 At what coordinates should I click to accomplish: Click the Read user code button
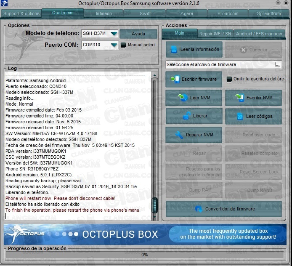click(x=253, y=135)
